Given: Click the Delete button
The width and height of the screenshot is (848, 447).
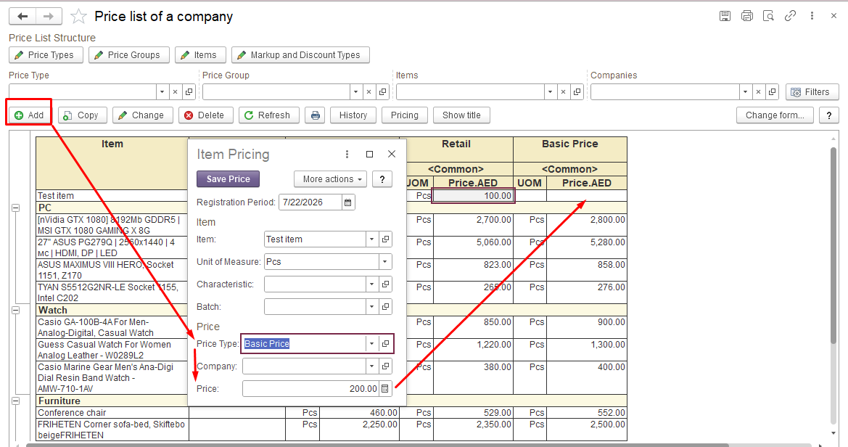Looking at the screenshot, I should 206,115.
